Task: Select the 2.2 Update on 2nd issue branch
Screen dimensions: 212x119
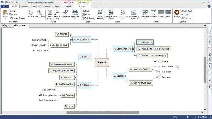Action: (x=141, y=83)
